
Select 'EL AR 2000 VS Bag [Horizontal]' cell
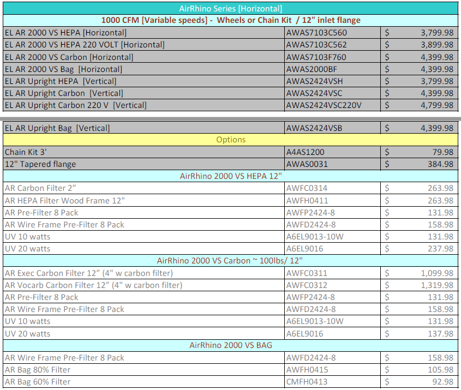(x=143, y=69)
